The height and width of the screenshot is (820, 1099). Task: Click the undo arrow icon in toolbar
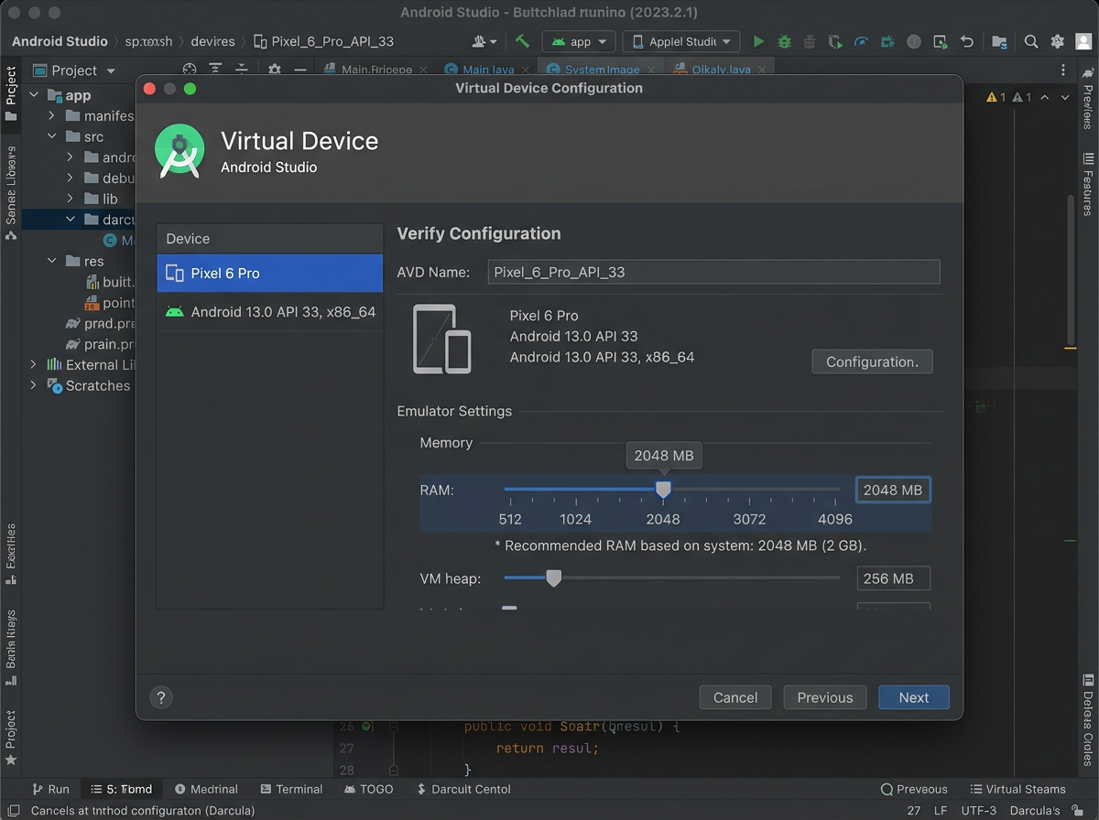point(966,41)
